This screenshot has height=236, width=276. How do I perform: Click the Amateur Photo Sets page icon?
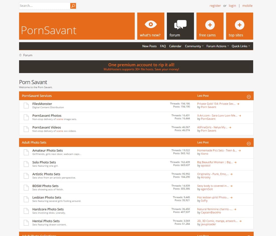[26, 152]
